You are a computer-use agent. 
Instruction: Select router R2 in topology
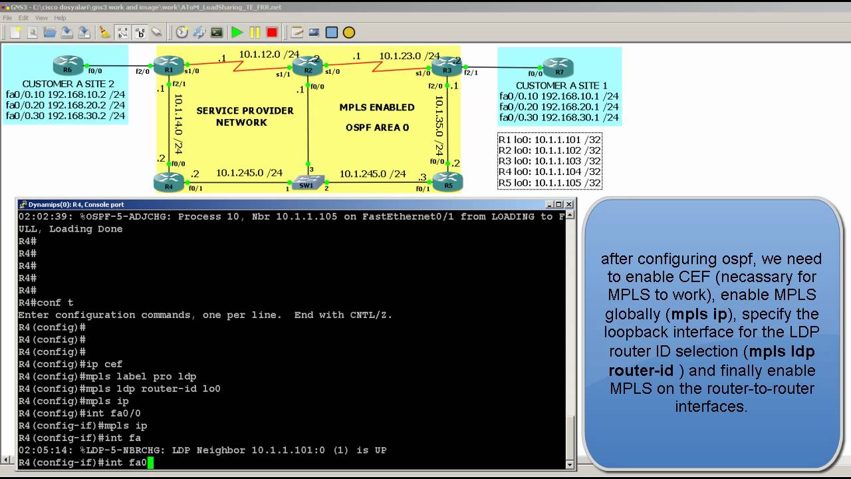[308, 66]
